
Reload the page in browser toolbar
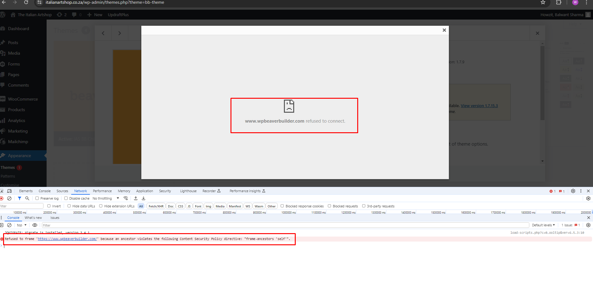coord(26,2)
